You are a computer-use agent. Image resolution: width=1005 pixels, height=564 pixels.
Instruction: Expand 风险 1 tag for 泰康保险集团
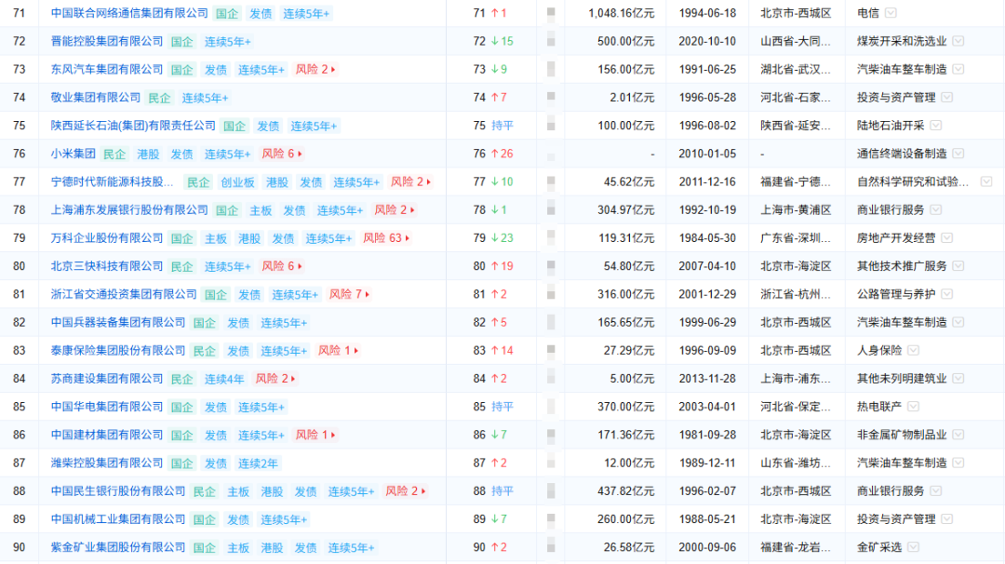(x=339, y=351)
